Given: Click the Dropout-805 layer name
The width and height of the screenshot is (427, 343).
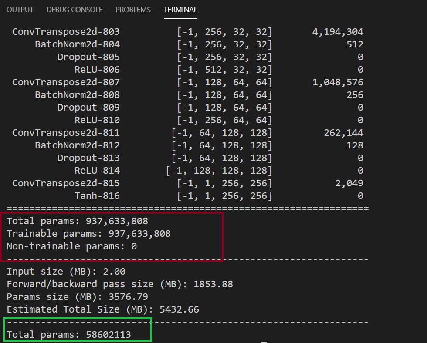Looking at the screenshot, I should [x=88, y=57].
